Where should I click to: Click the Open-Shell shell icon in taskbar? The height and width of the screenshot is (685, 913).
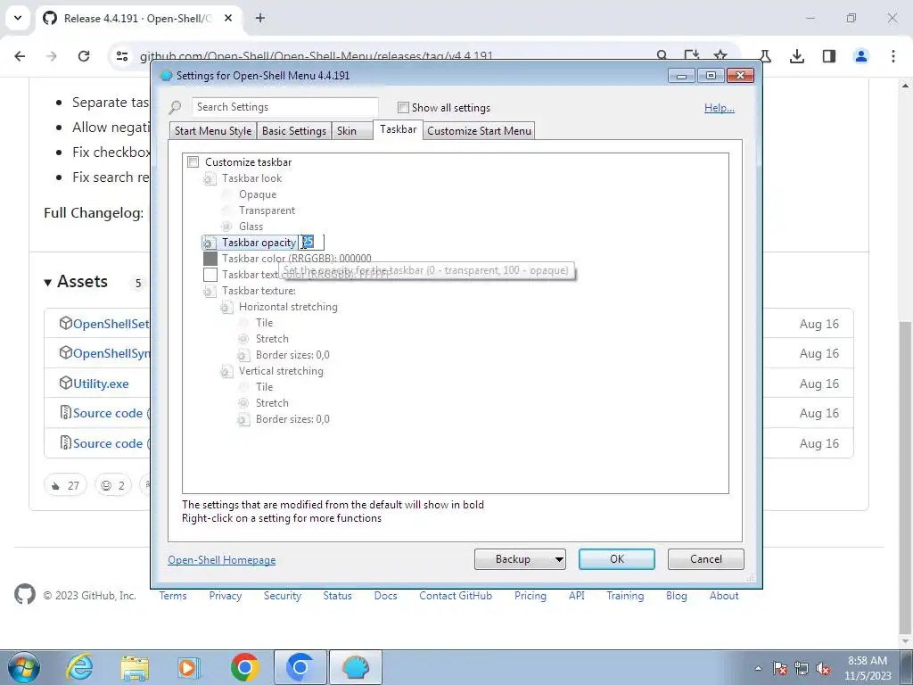pyautogui.click(x=356, y=667)
